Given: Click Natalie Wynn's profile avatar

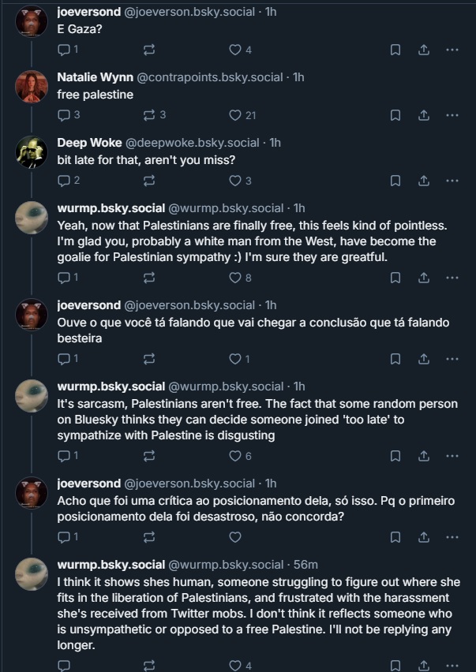Looking at the screenshot, I should coord(32,87).
